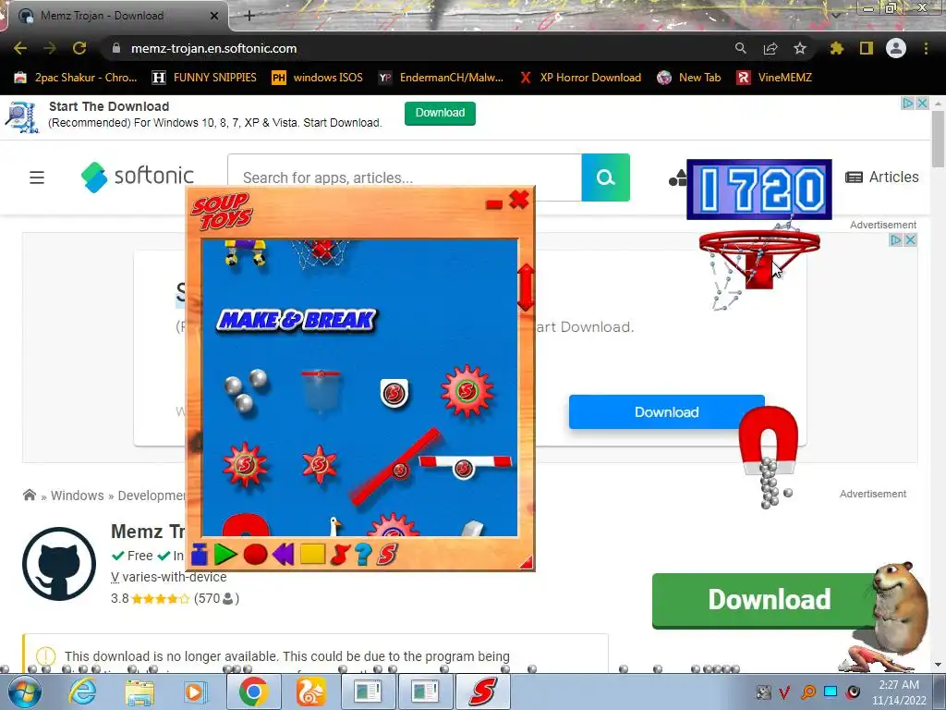Select the large red cog gear toy
This screenshot has height=710, width=946.
[x=467, y=391]
